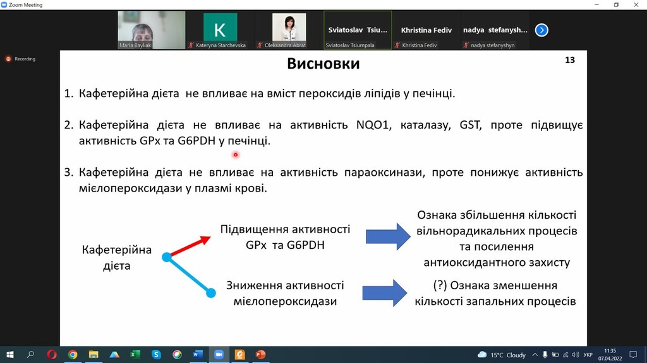Image resolution: width=647 pixels, height=363 pixels.
Task: Click the 15°C Cloudy weather widget
Action: 501,355
